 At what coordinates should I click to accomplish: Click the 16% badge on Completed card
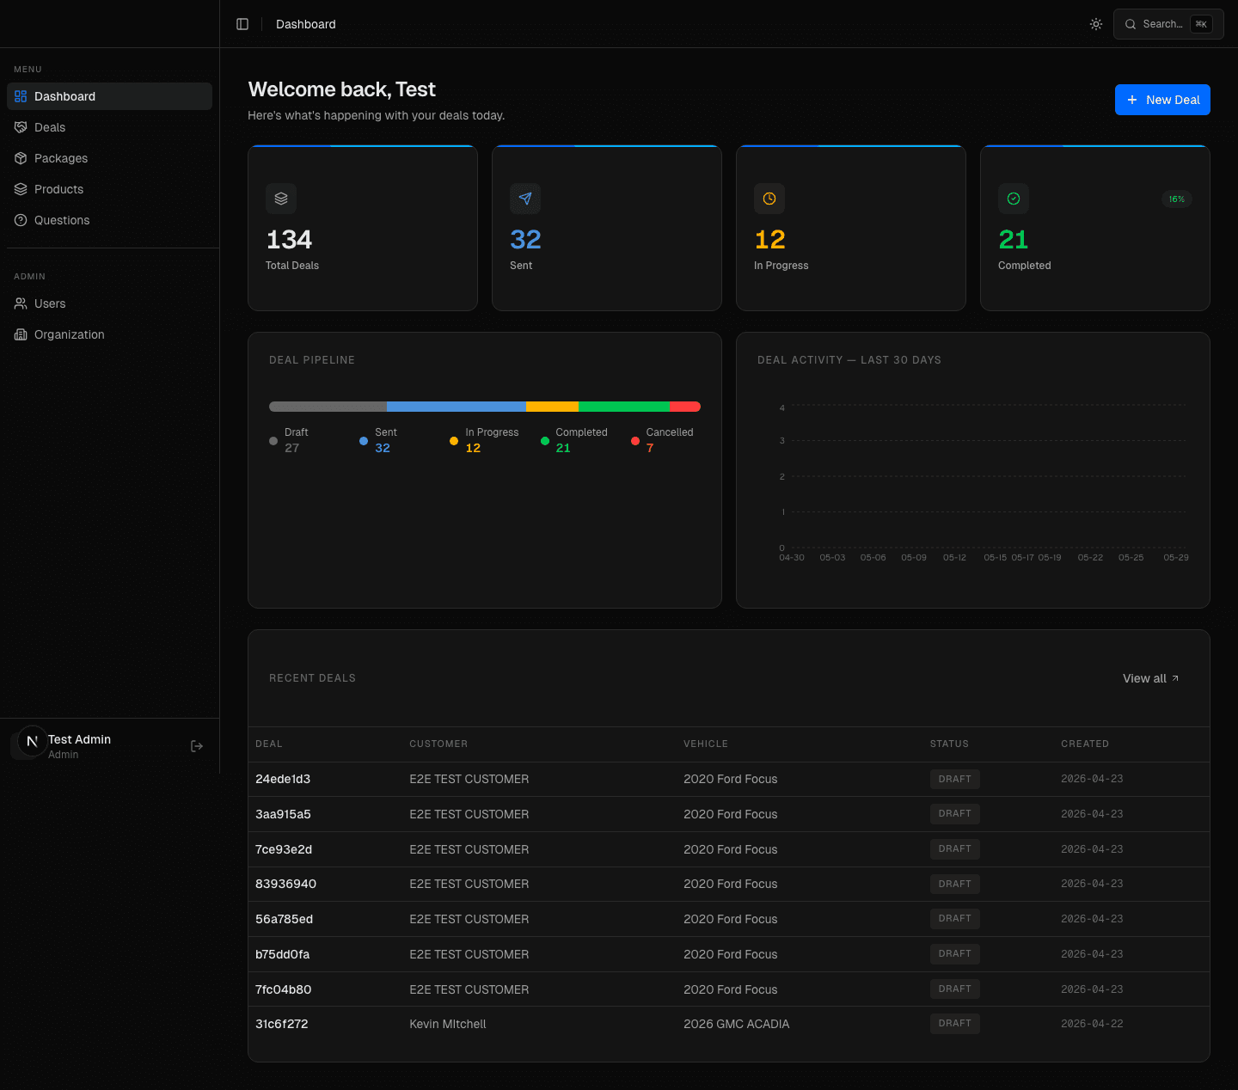(x=1177, y=199)
